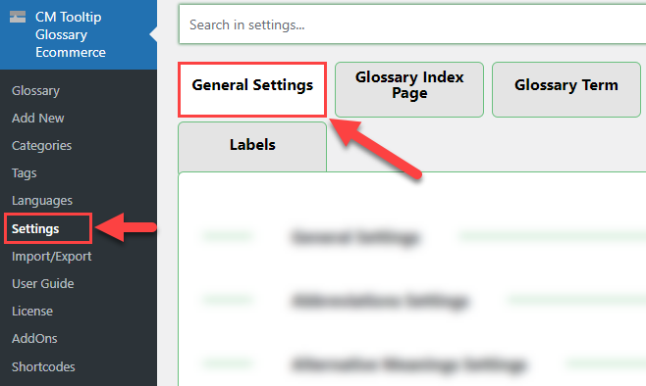Switch to Glossary Index Page tab
This screenshot has width=646, height=386.
click(409, 89)
